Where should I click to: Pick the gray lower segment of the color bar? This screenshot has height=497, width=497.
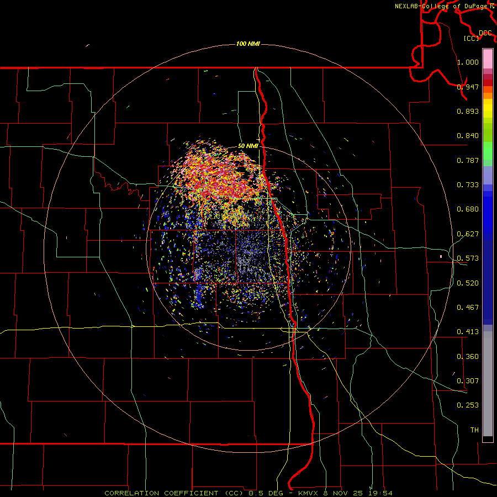click(488, 384)
